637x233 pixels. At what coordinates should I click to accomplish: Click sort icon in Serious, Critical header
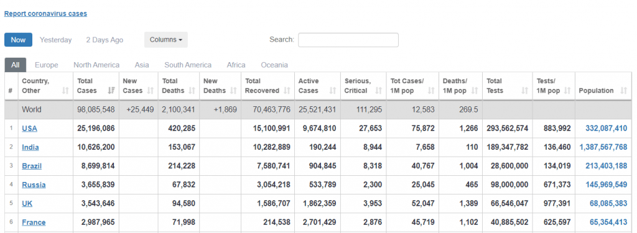[x=379, y=91]
